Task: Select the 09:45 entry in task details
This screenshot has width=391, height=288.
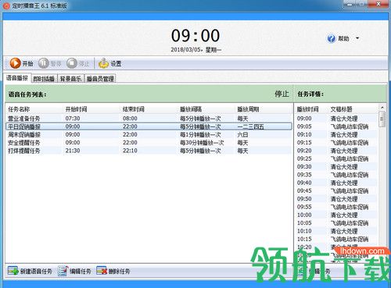Action: pos(304,191)
